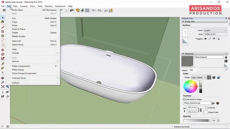Image resolution: width=230 pixels, height=129 pixels.
Task: Activate the Orbit tool
Action: point(3,78)
